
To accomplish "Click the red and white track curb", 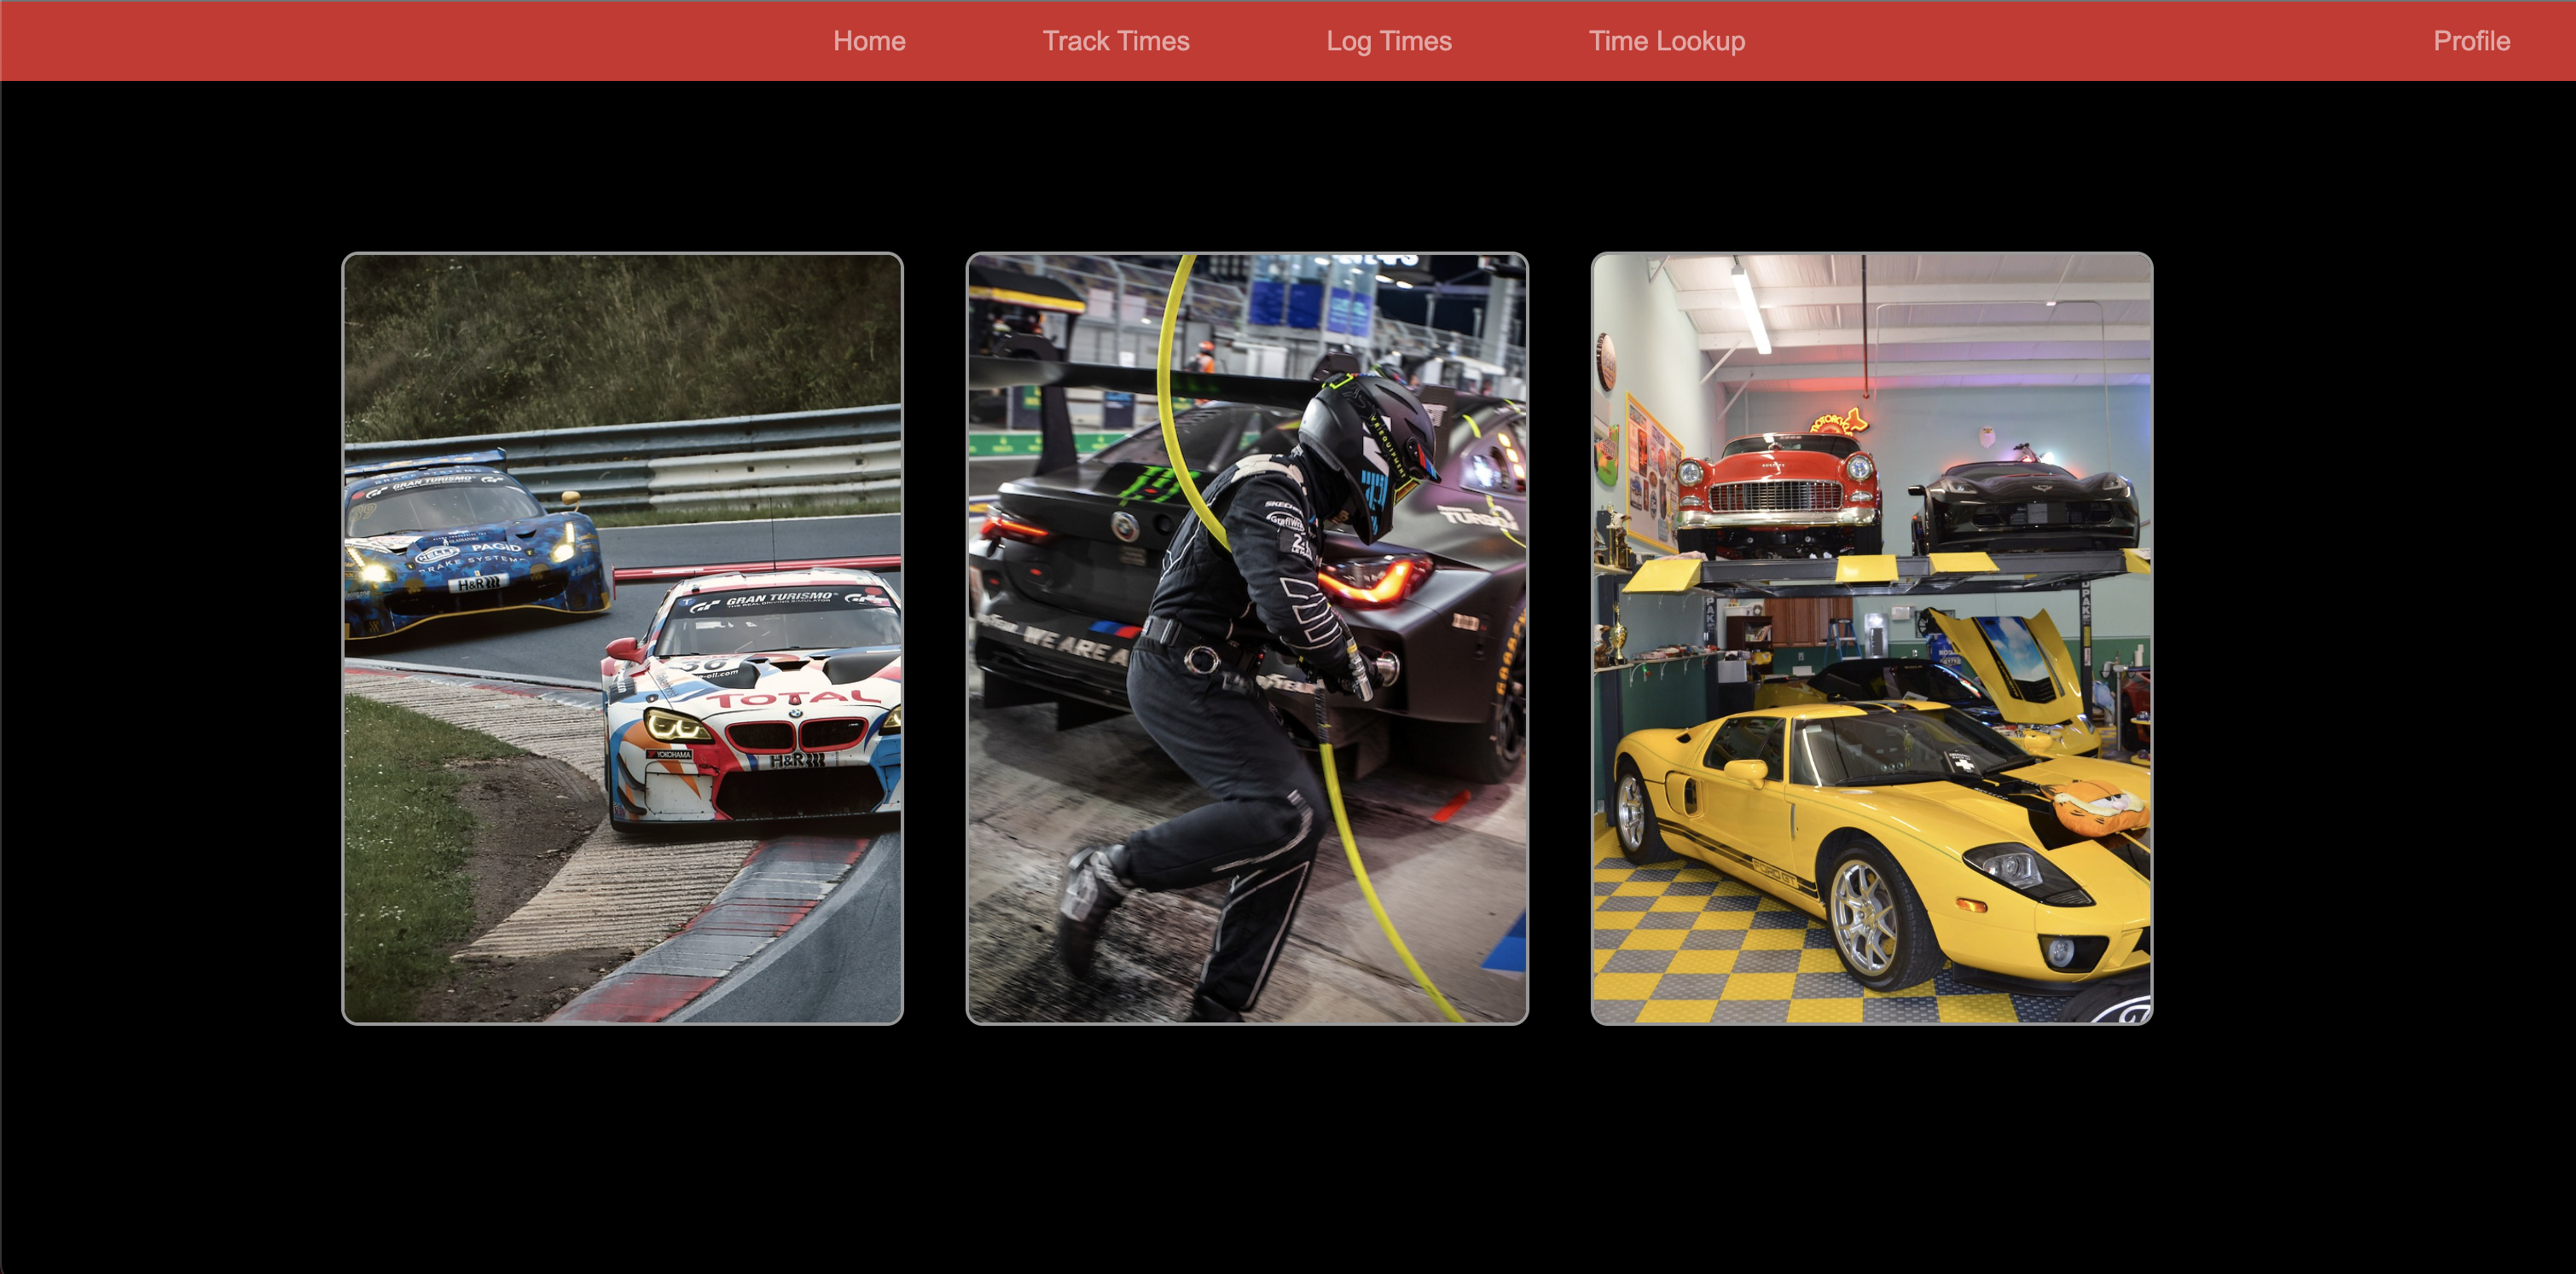I will (720, 935).
